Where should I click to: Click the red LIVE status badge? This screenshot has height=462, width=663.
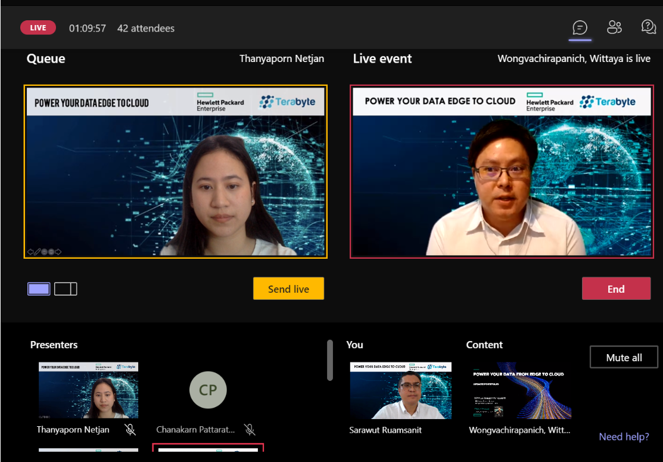tap(38, 28)
